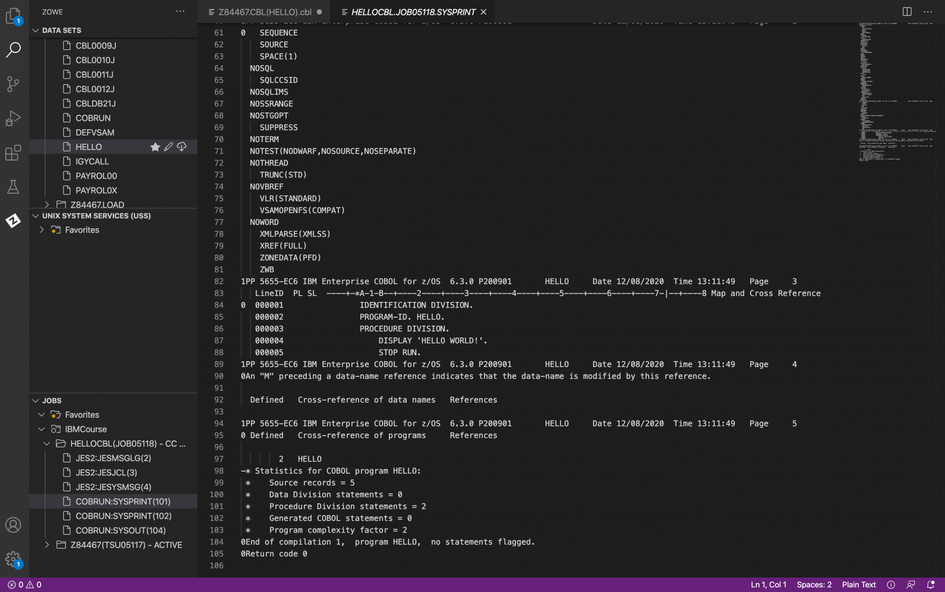Open the Source Control view
The image size is (945, 592).
[x=12, y=84]
